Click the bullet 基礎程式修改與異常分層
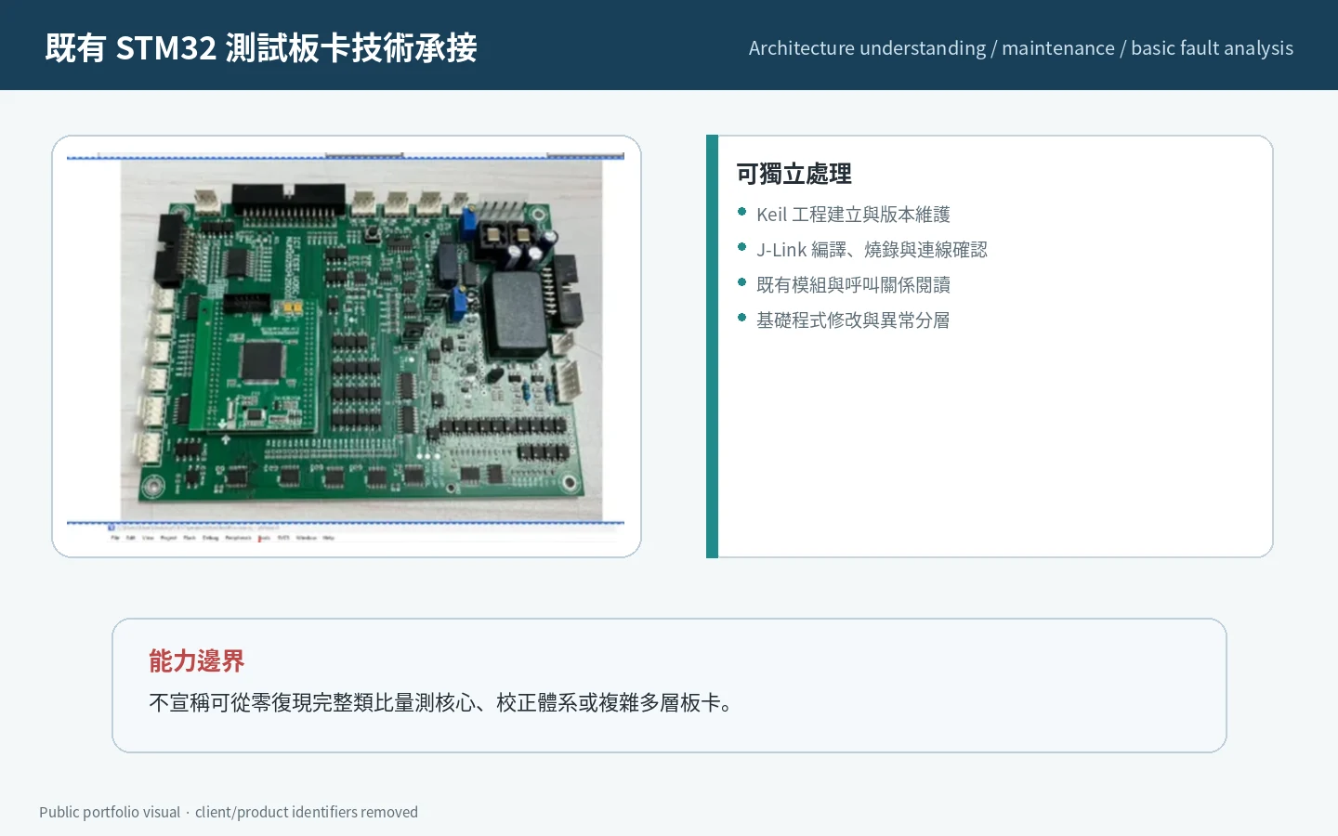1338x836 pixels. pos(853,320)
